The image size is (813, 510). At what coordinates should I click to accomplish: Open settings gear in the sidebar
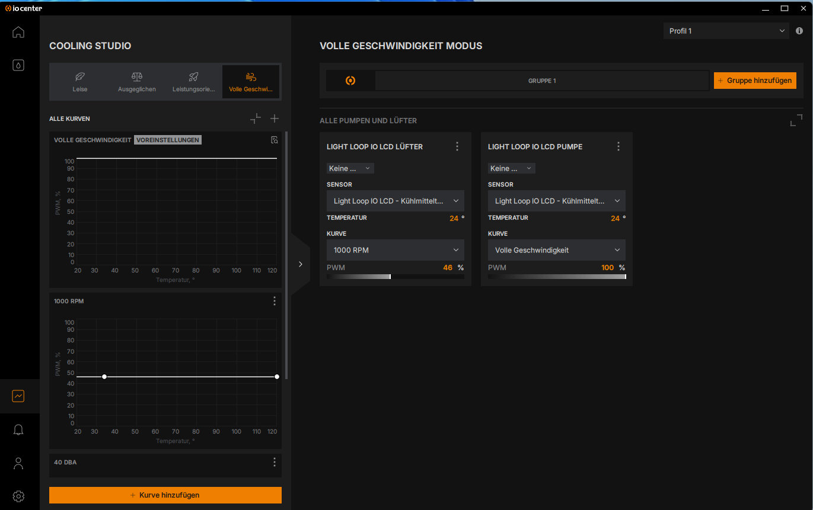click(18, 496)
